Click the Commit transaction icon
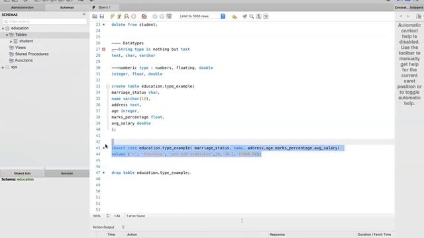This screenshot has height=238, width=424. (154, 17)
